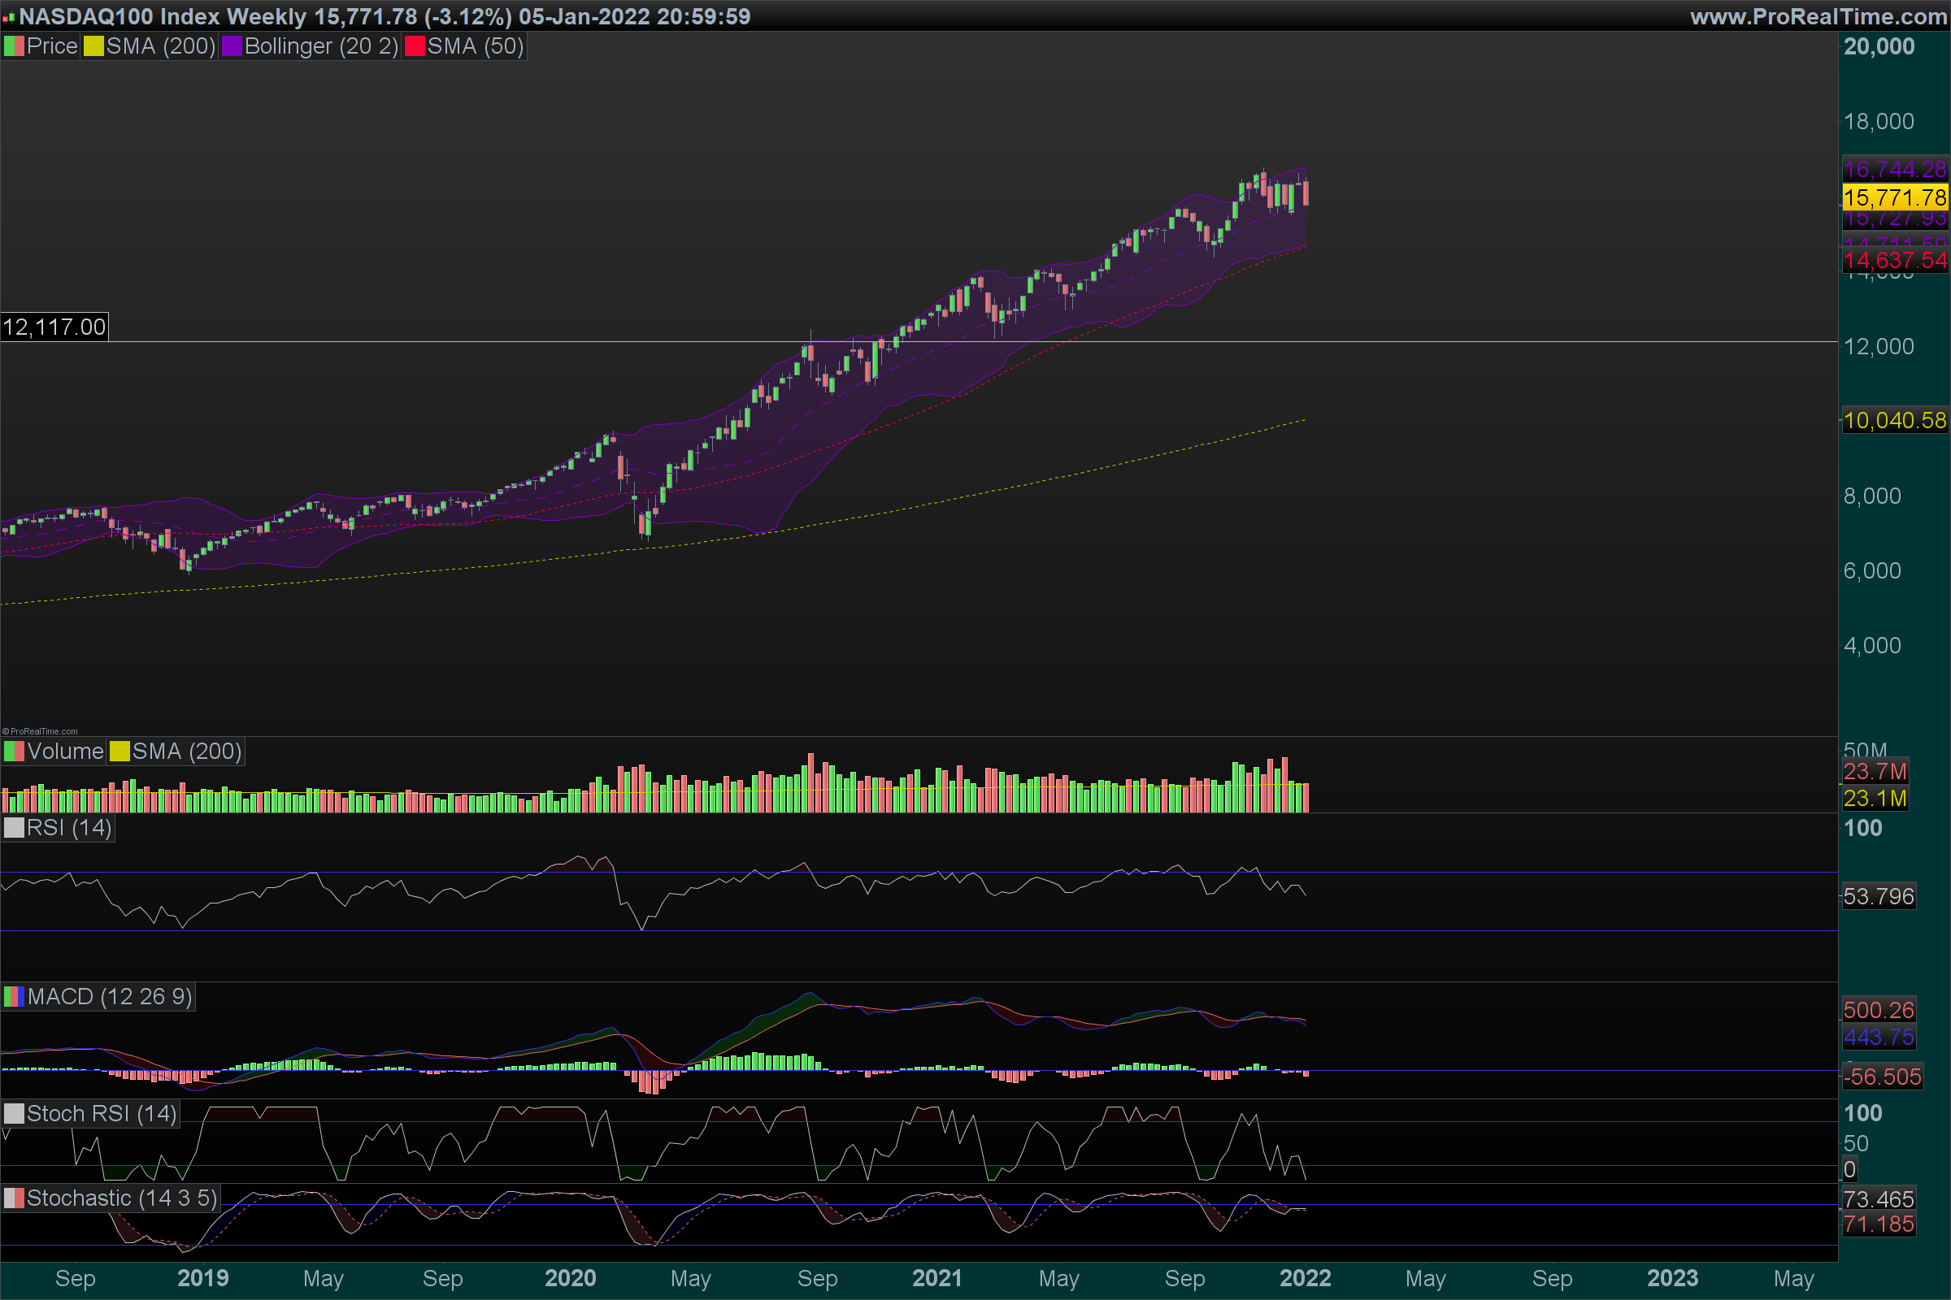Select the SMA (50) indicator label

pos(476,46)
